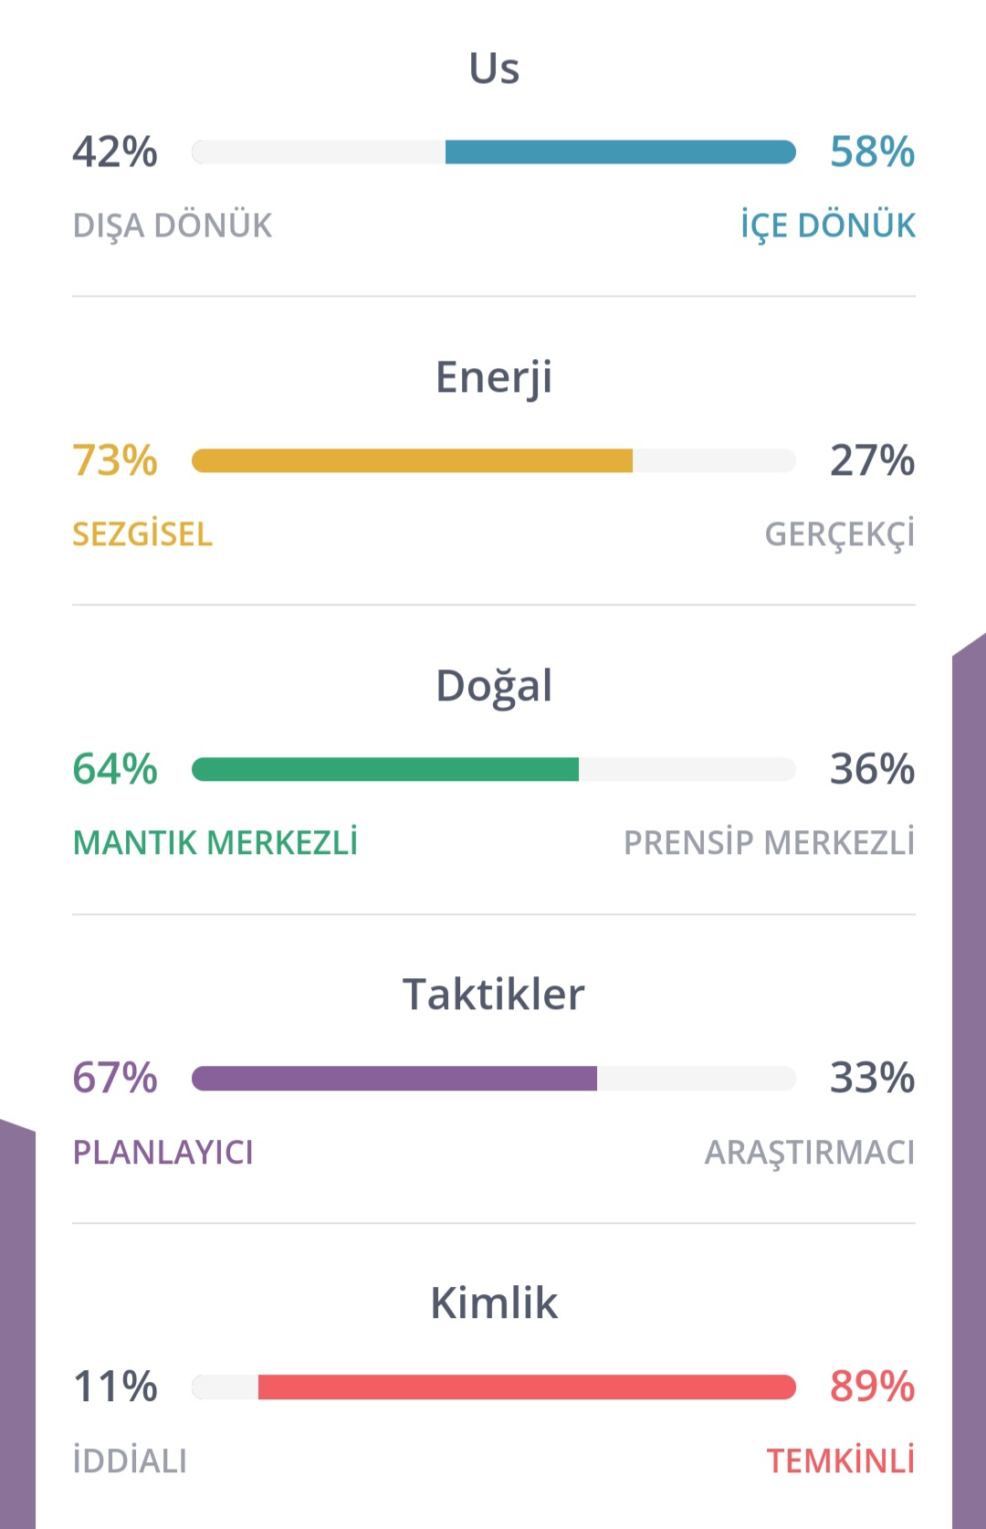Open the İÇE DÖNÜK trait label
This screenshot has width=986, height=1529.
click(827, 225)
